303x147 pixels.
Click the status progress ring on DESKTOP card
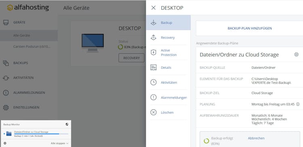(x=120, y=47)
